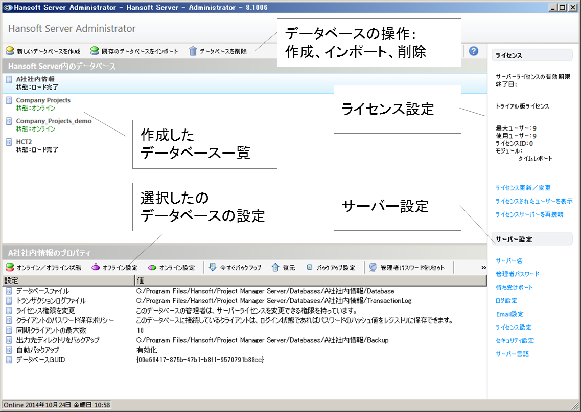
Task: Select the HCT2 database name
Action: click(24, 142)
